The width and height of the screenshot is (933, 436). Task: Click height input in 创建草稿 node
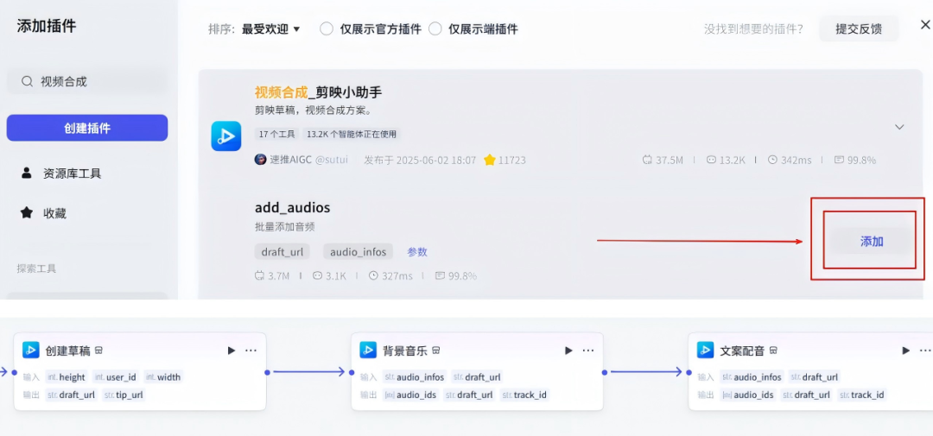coord(66,376)
